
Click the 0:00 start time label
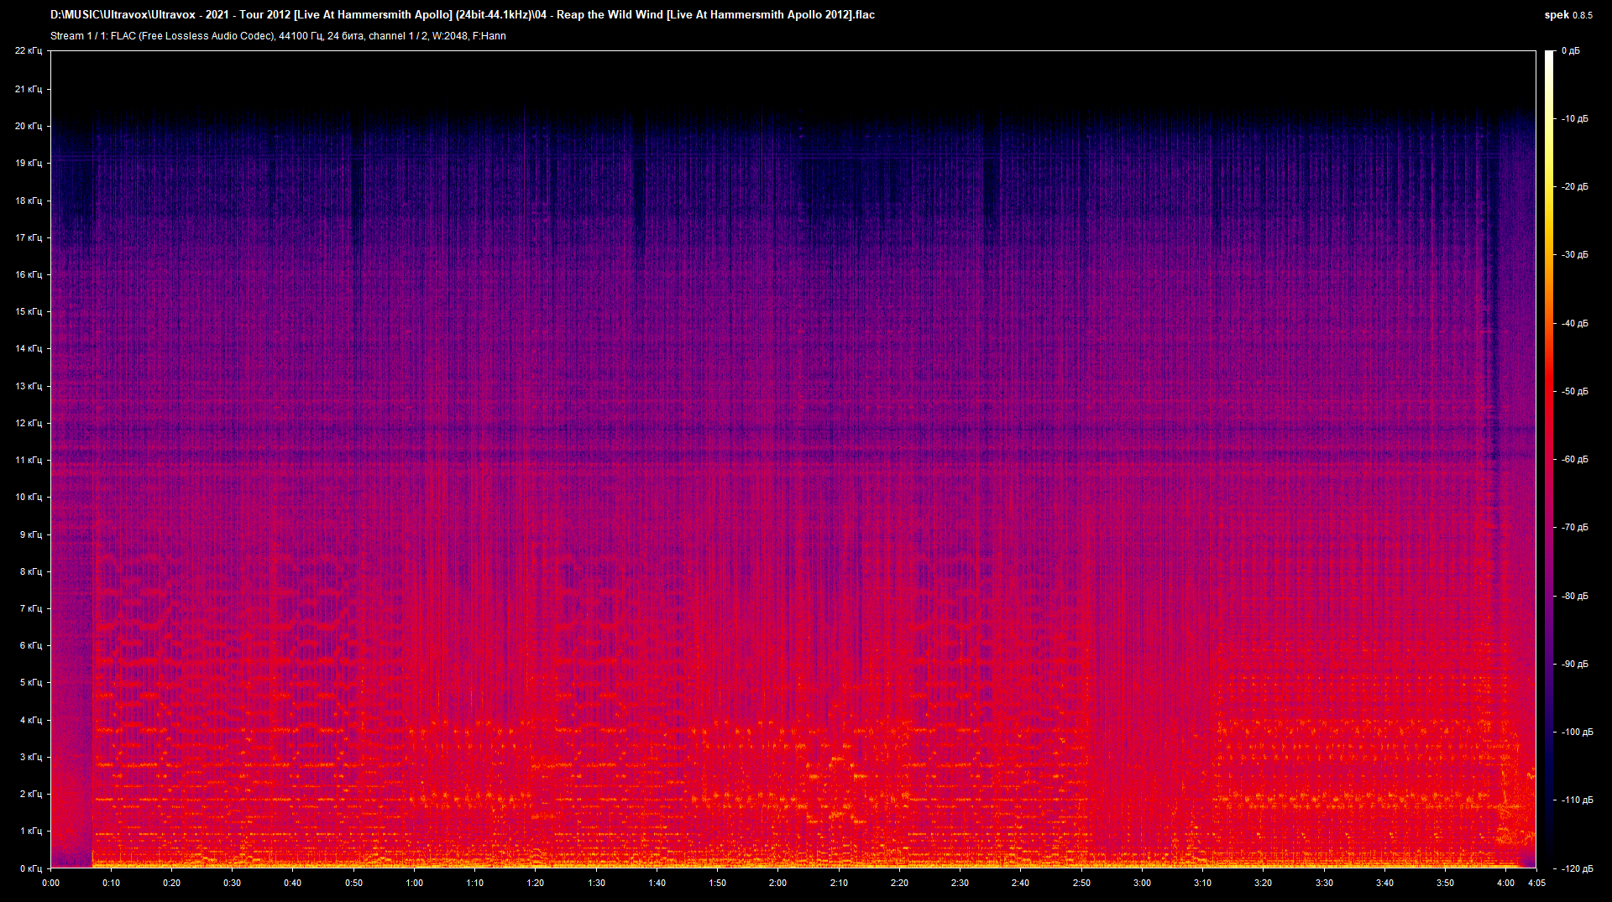[x=50, y=883]
